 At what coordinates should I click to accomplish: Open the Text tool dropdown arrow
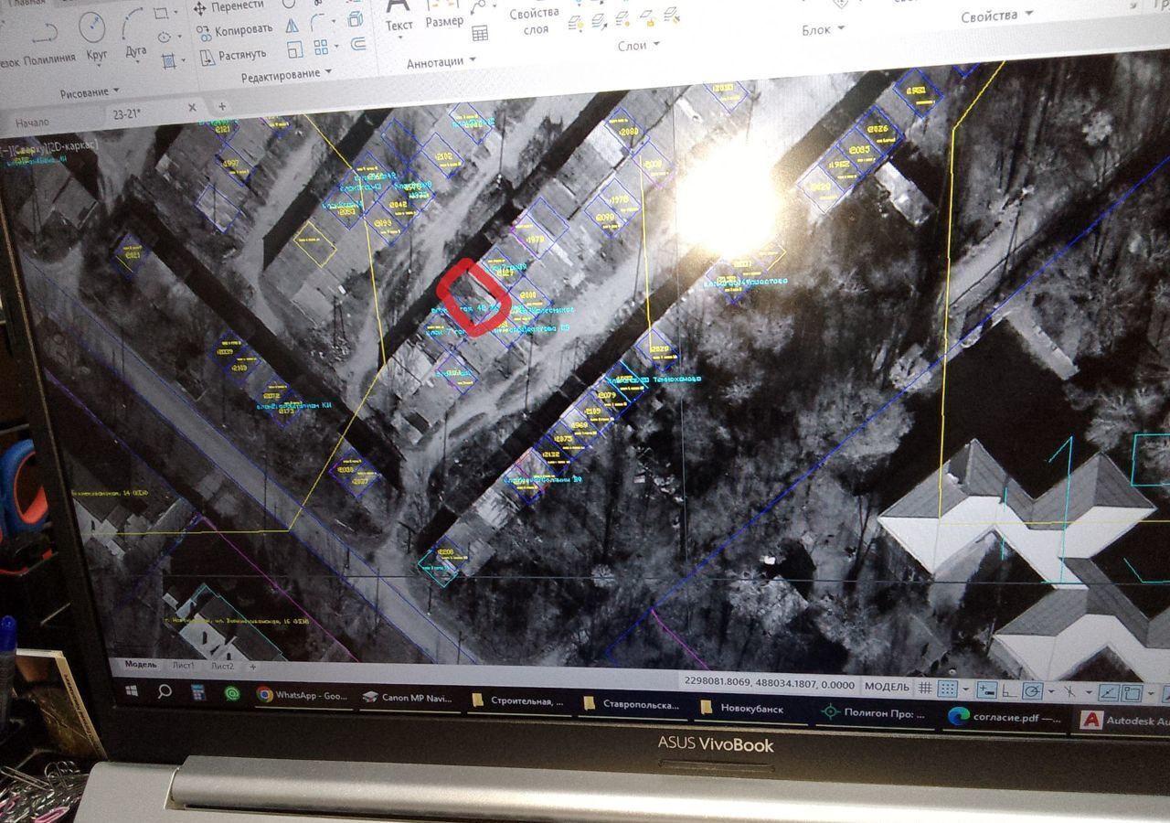(399, 39)
